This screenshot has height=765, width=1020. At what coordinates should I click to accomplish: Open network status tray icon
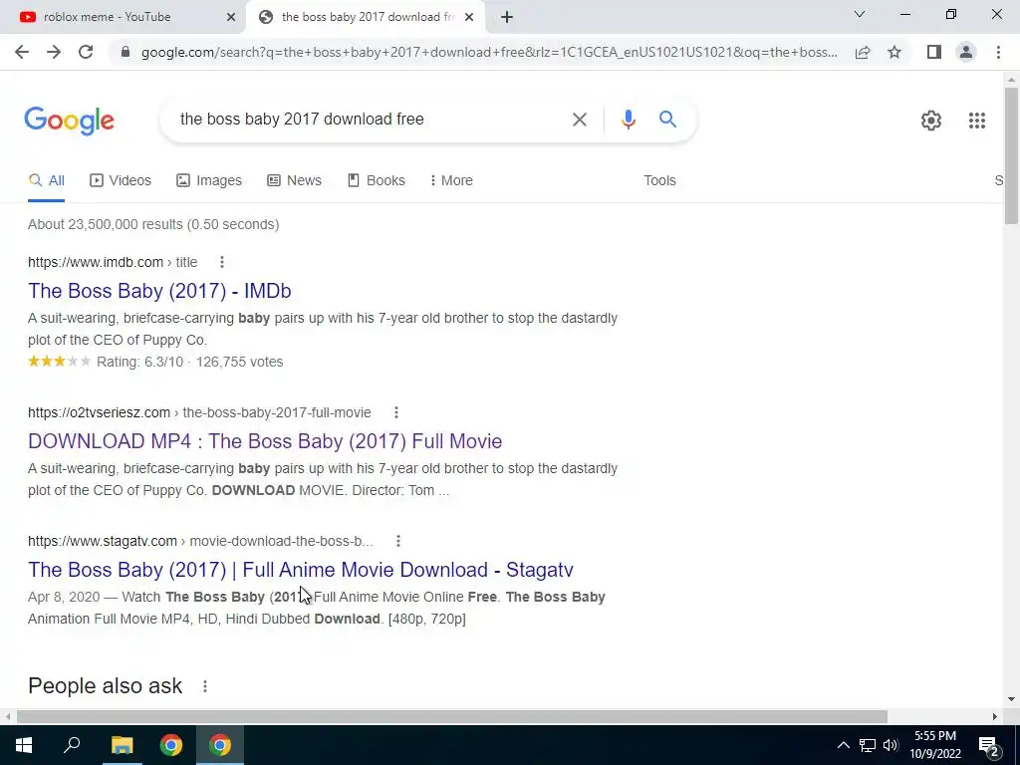[868, 745]
